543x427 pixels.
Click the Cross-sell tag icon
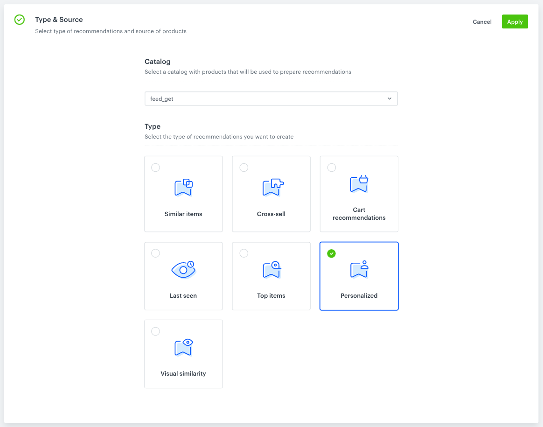point(271,187)
